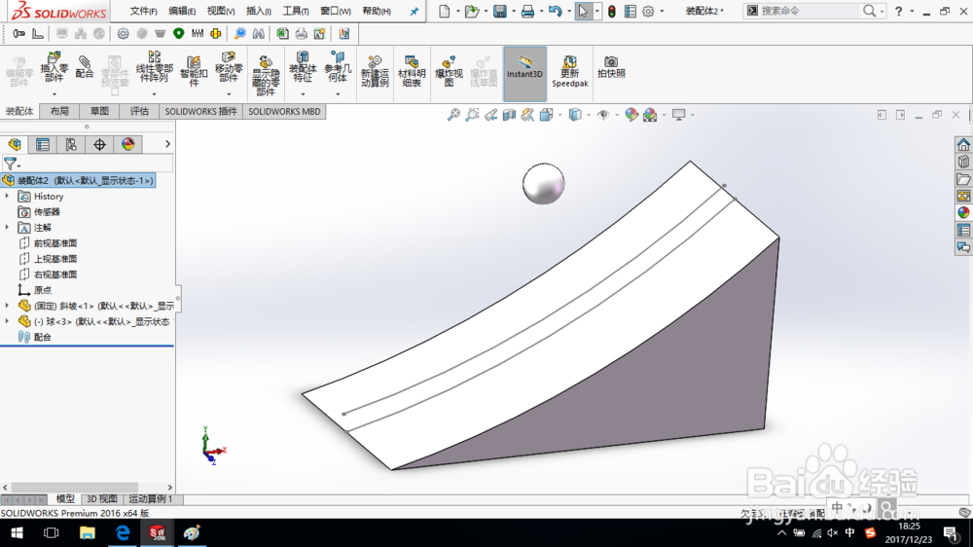The image size is (973, 547).
Task: Switch to the 评估 tab
Action: tap(139, 111)
